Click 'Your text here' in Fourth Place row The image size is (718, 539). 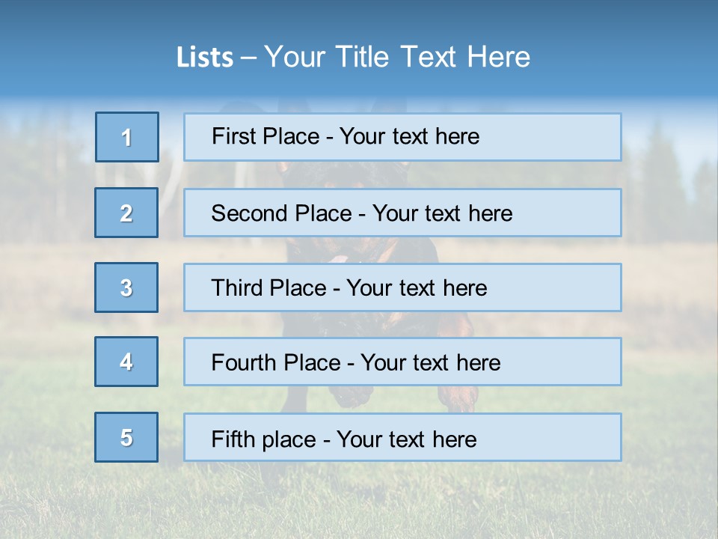(430, 363)
